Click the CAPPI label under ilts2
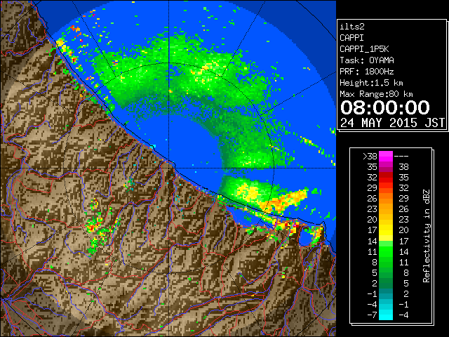 point(351,38)
